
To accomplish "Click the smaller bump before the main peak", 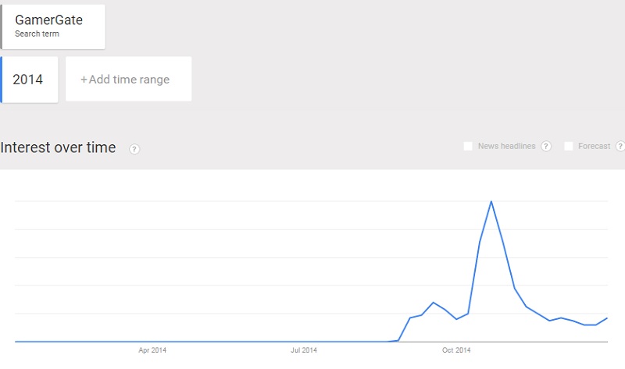I will click(x=434, y=303).
